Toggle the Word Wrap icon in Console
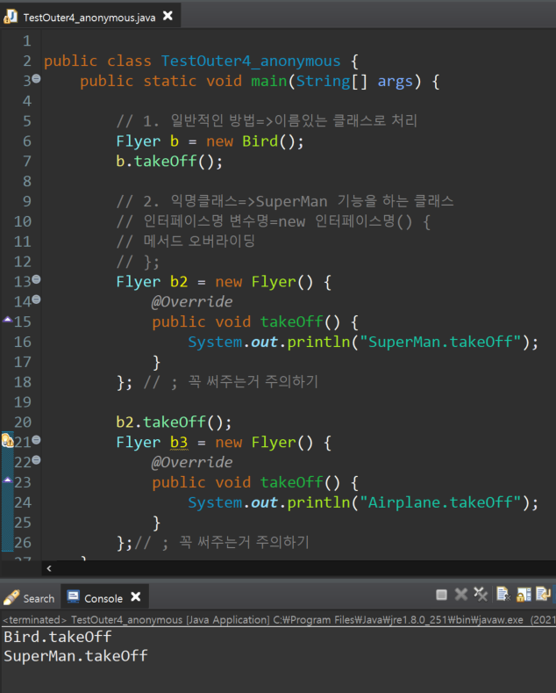This screenshot has height=693, width=556. [543, 595]
